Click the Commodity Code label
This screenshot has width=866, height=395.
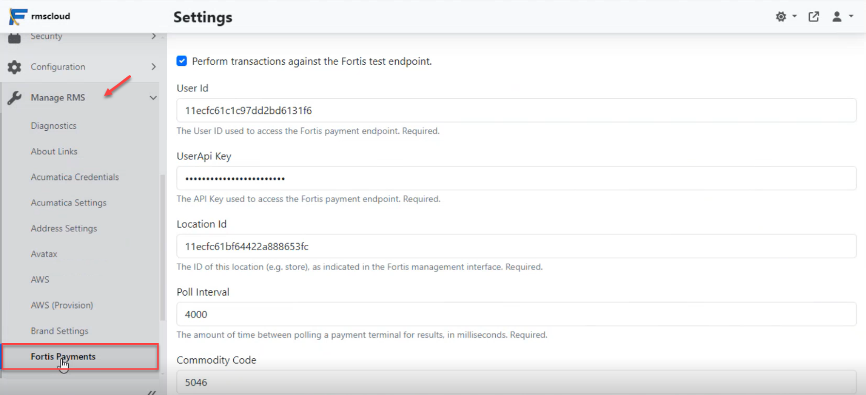pyautogui.click(x=216, y=360)
